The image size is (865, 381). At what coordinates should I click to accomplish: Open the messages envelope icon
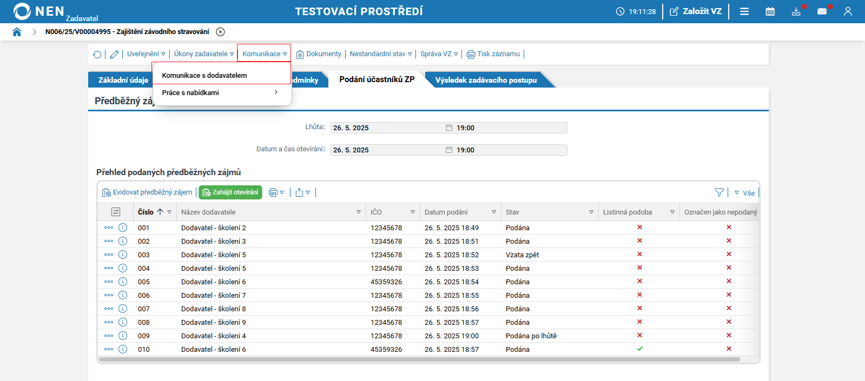pos(822,11)
